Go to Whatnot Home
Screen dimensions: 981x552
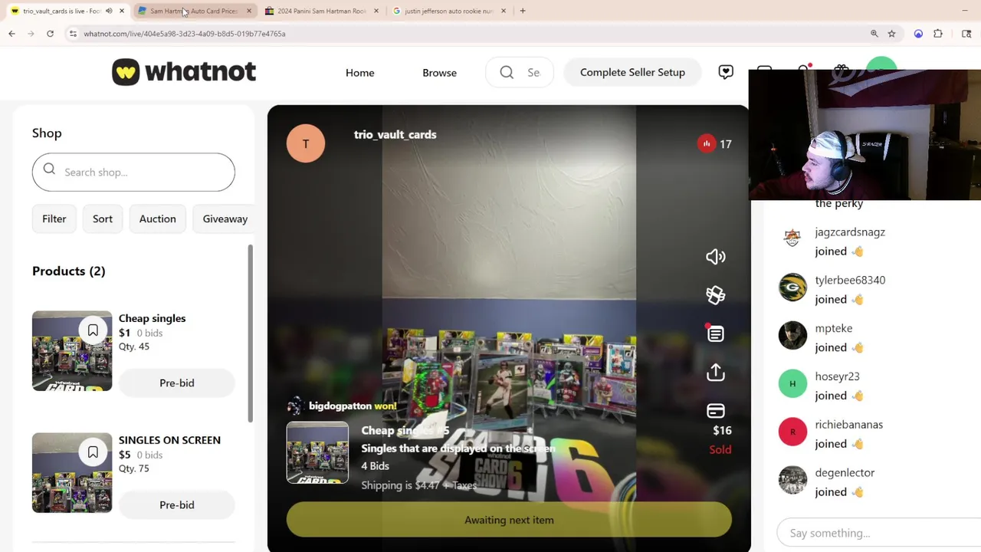(x=359, y=73)
